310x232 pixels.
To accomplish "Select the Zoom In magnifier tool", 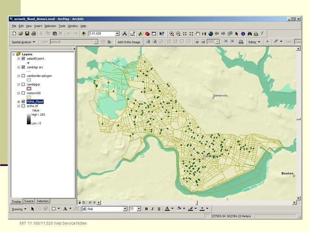I will tap(171, 34).
